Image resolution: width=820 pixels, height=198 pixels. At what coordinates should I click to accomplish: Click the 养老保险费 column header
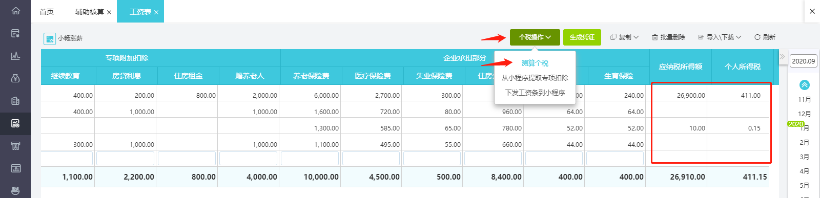311,76
